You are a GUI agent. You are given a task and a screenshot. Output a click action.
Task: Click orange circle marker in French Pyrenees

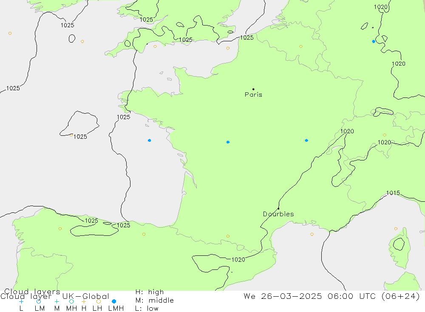click(228, 236)
